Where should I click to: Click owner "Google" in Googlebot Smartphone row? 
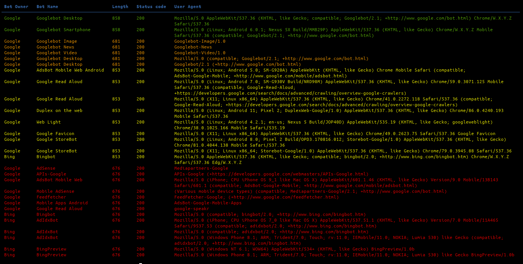(12, 30)
